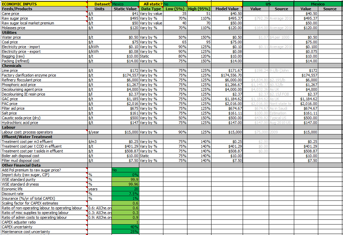Screen dimensions: 343x235
Task: Click Static Value $401.29 for COD treatment
Action: tap(125, 146)
